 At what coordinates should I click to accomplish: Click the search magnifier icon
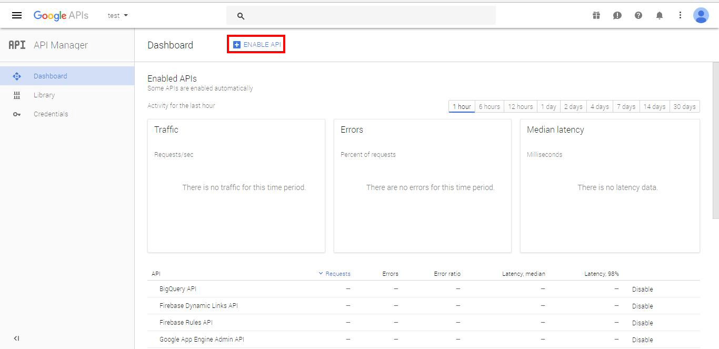click(x=241, y=16)
